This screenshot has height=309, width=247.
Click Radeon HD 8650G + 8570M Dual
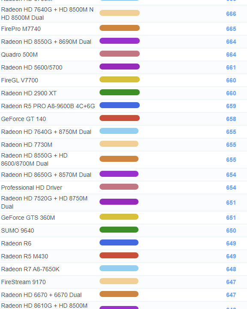coord(46,175)
